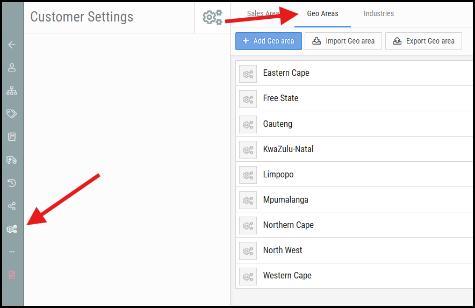This screenshot has width=475, height=308.
Task: Open the more options ellipsis in sidebar
Action: click(12, 252)
